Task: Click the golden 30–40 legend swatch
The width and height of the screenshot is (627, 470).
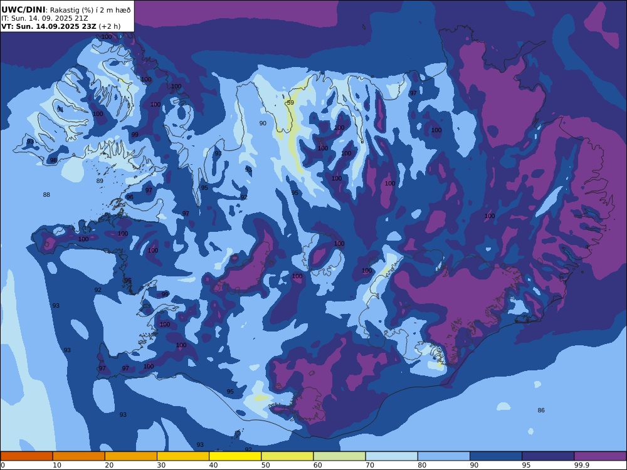Action: pos(183,456)
